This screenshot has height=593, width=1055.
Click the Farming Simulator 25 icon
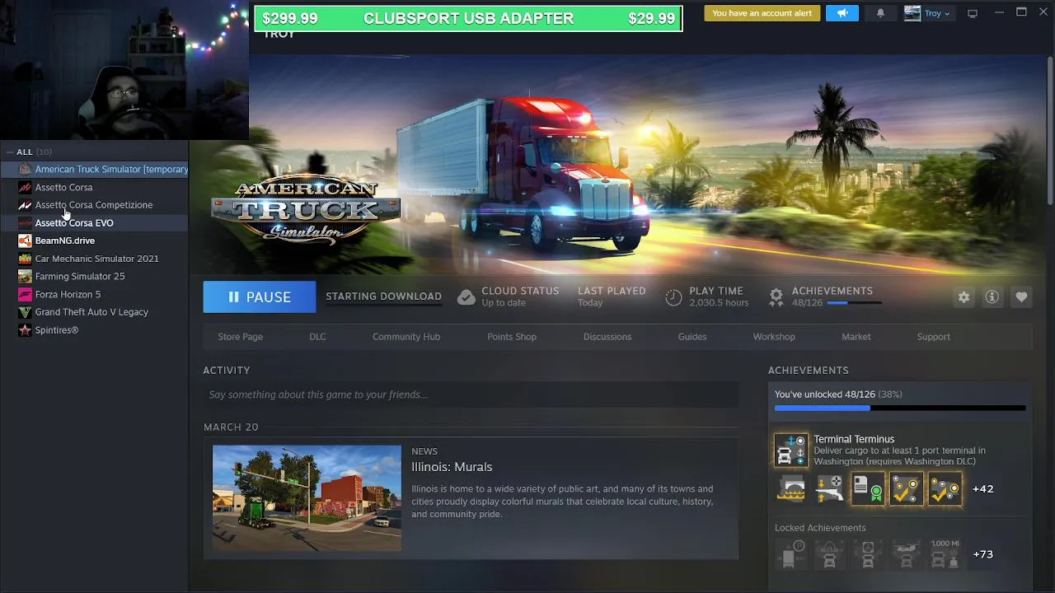tap(25, 276)
